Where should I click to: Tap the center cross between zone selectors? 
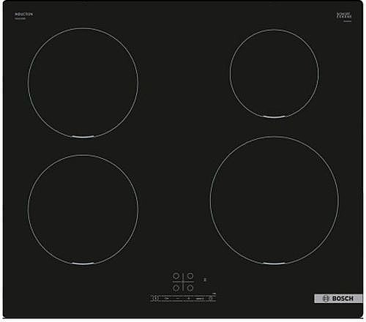click(x=183, y=282)
